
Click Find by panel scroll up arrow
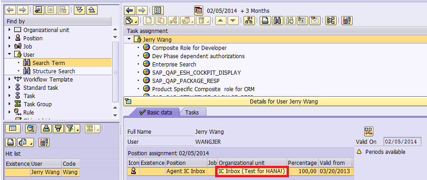coord(115,30)
